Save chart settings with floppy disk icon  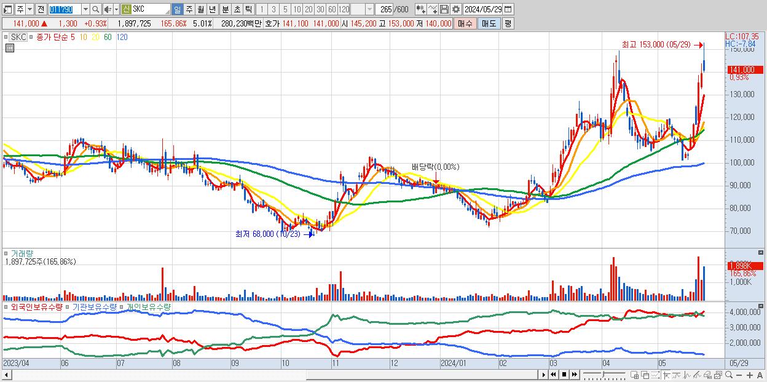(444, 9)
